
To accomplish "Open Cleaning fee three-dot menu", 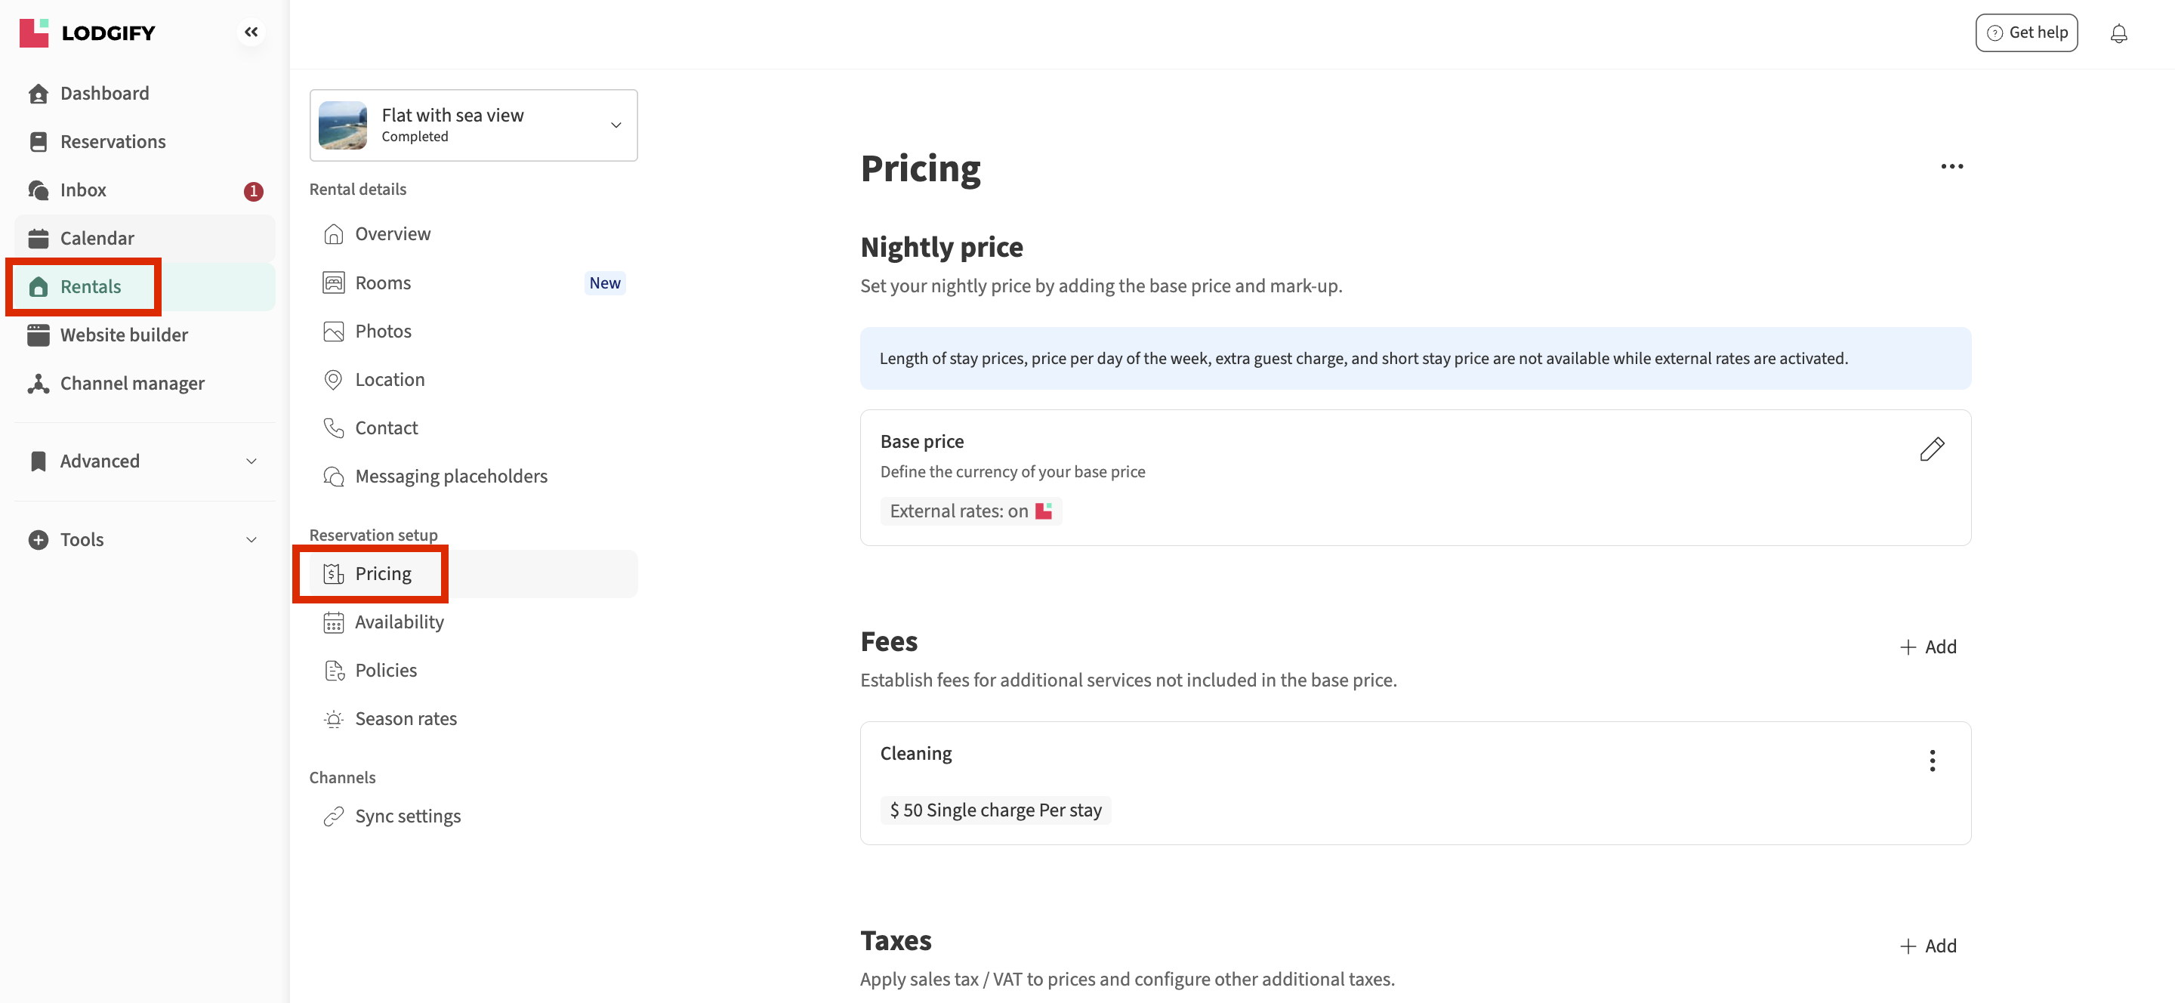I will (1932, 760).
